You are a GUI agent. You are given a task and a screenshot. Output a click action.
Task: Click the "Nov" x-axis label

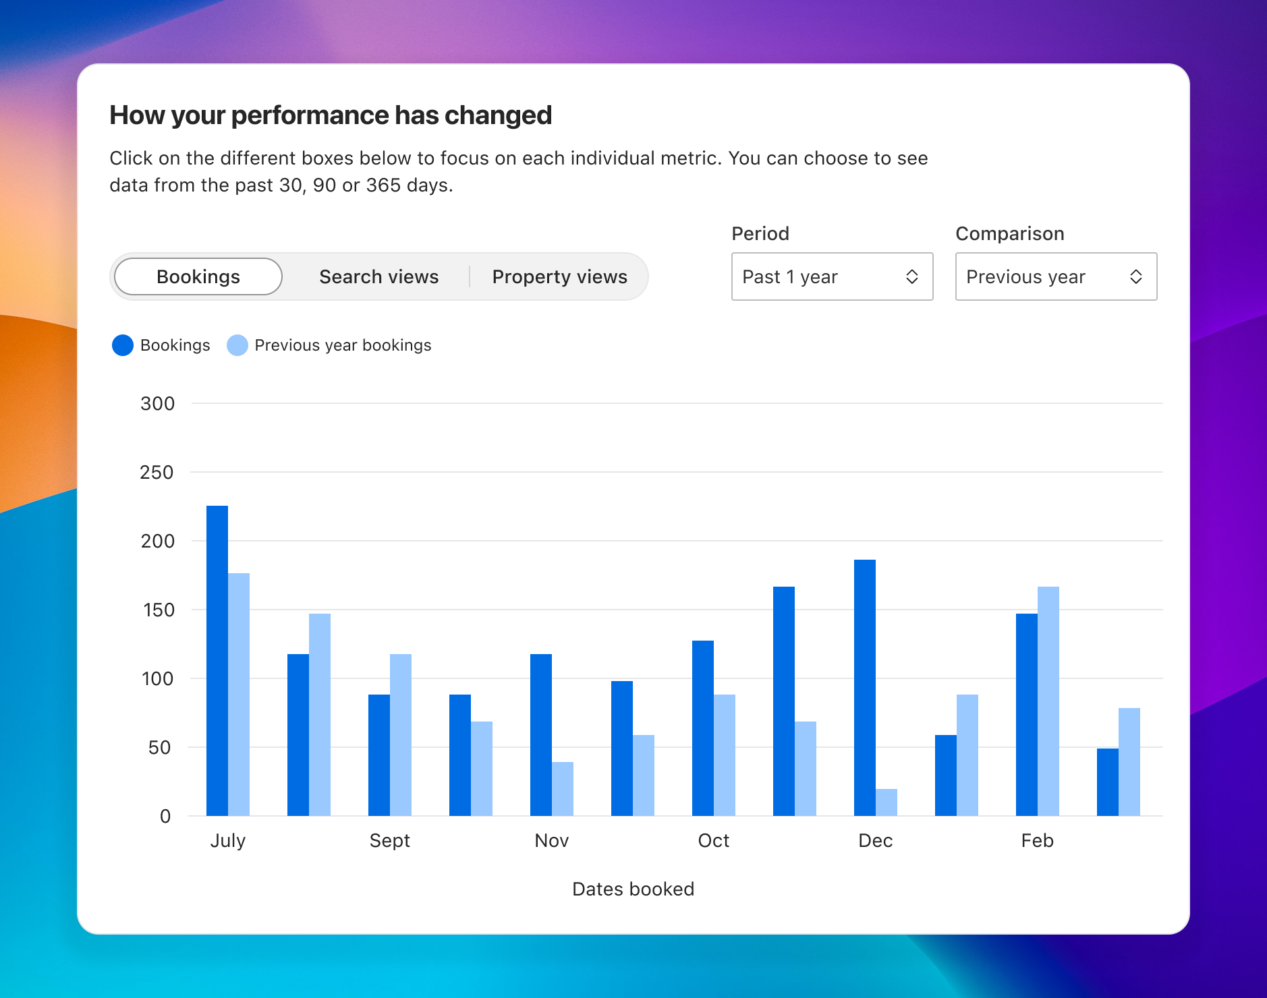552,841
